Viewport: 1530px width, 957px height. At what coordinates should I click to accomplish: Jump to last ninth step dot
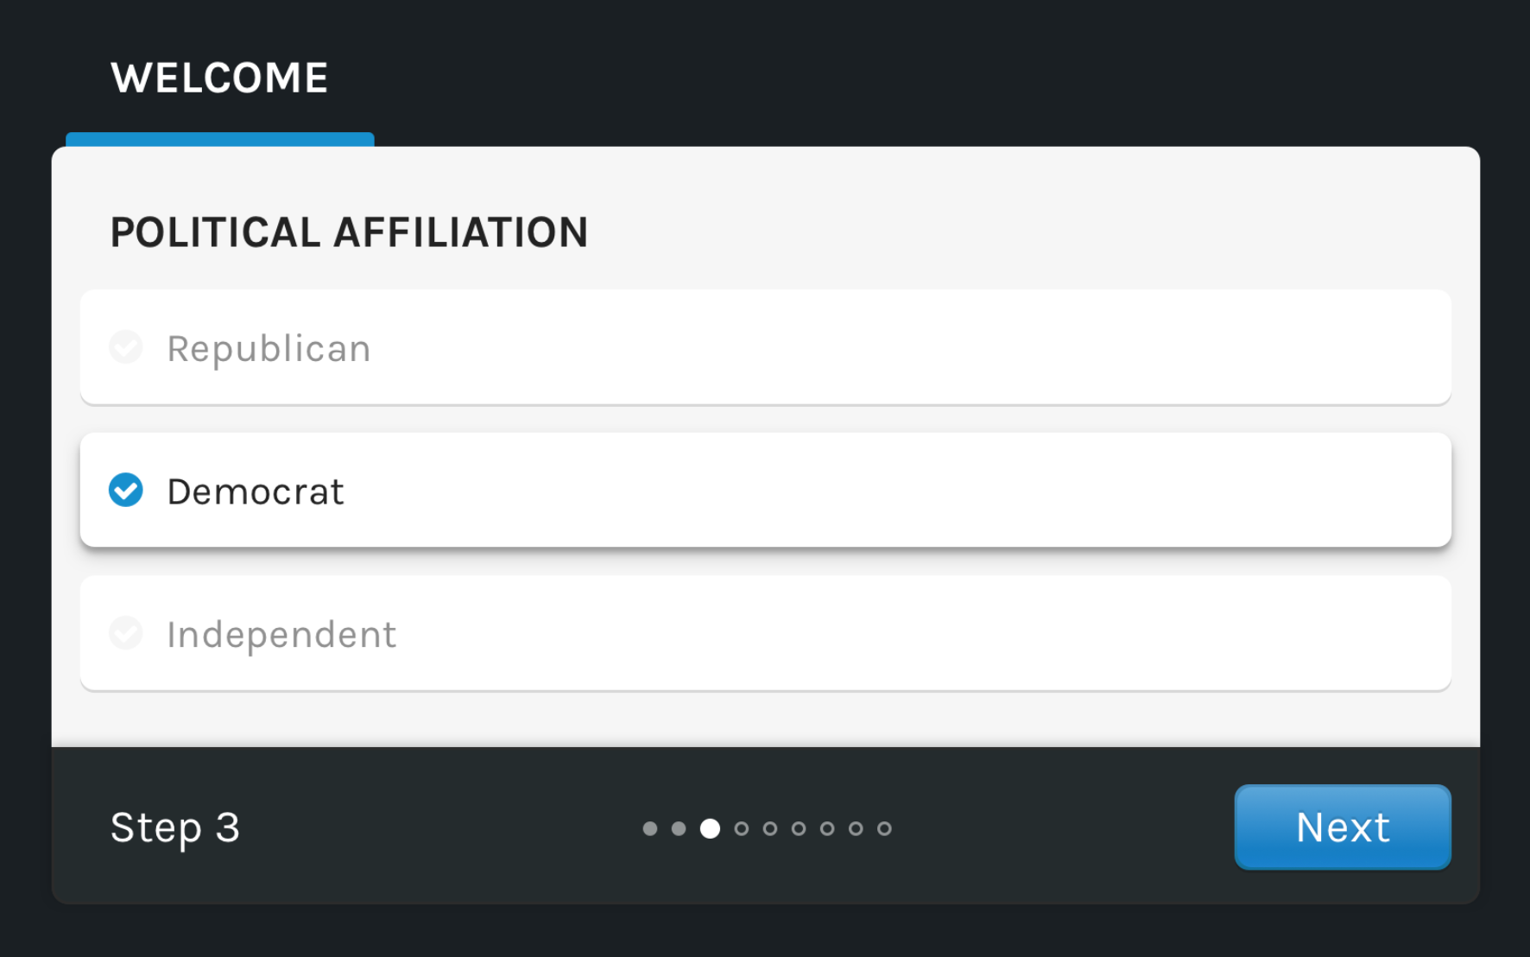pos(884,828)
